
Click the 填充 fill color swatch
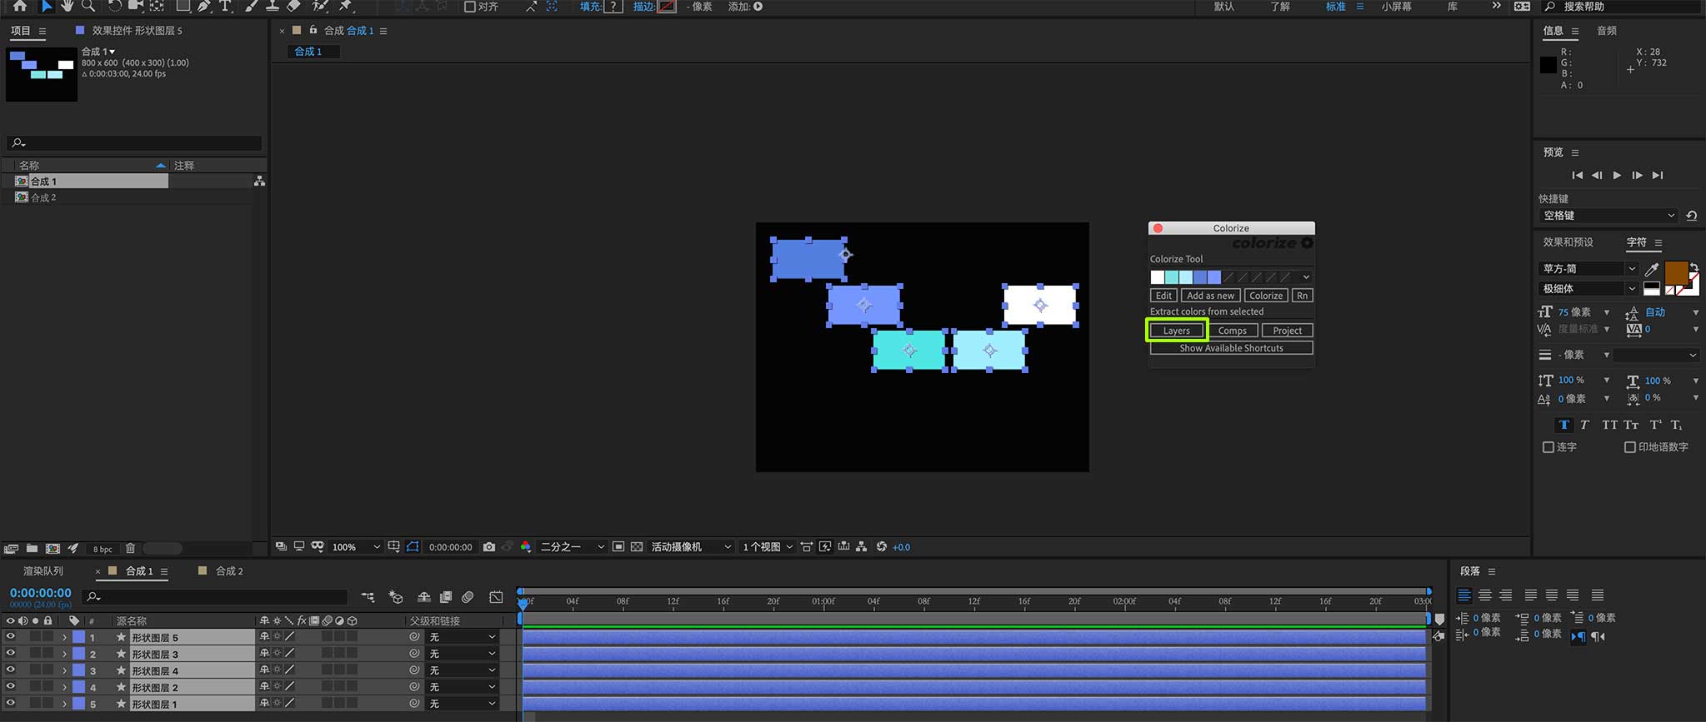pos(613,7)
